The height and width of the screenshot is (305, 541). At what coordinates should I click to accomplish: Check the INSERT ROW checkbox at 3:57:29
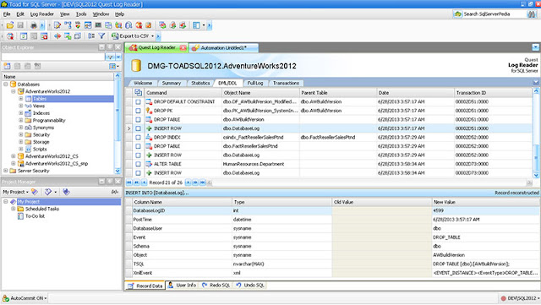[139, 155]
